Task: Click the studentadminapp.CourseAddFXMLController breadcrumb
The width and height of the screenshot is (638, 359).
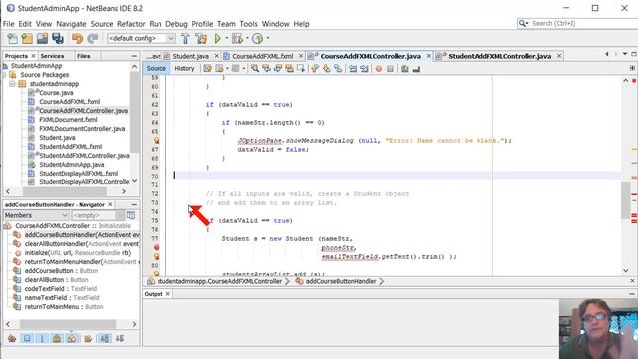Action: pos(219,281)
